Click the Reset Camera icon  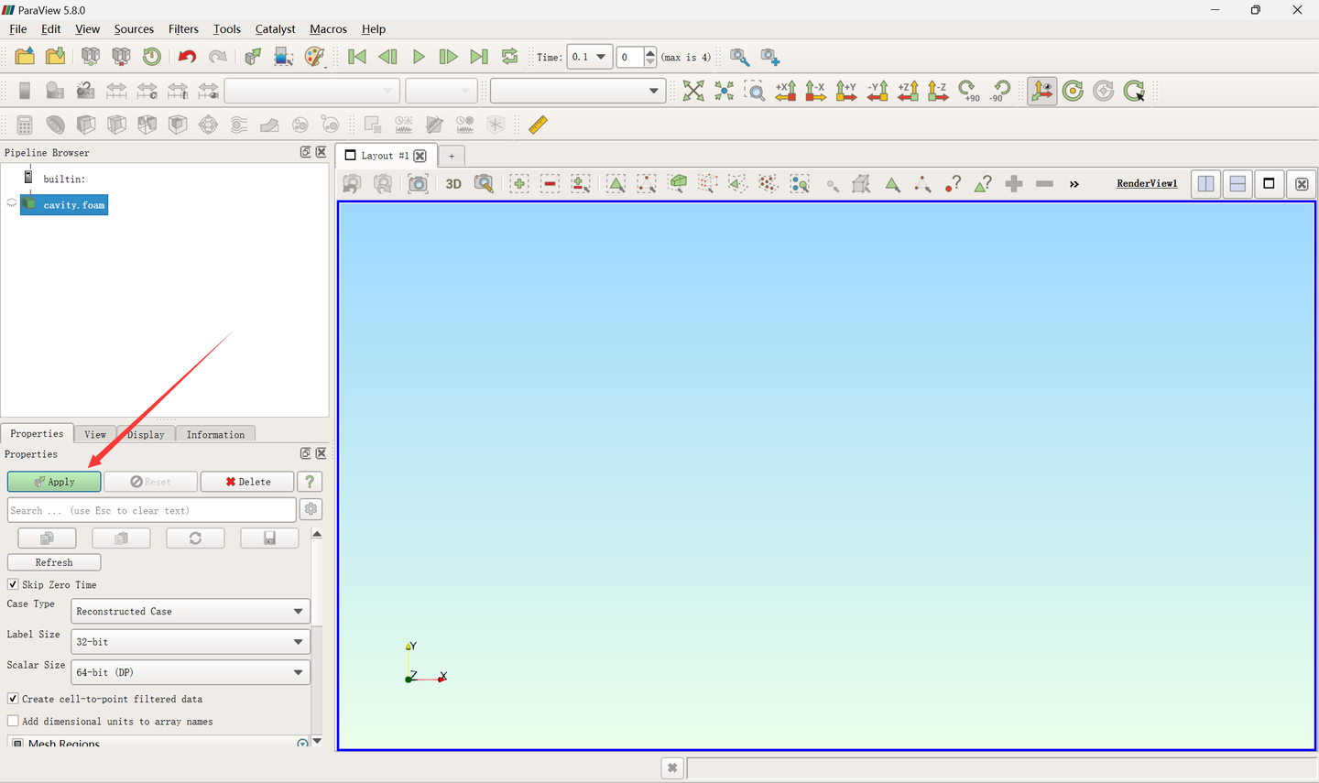point(693,91)
